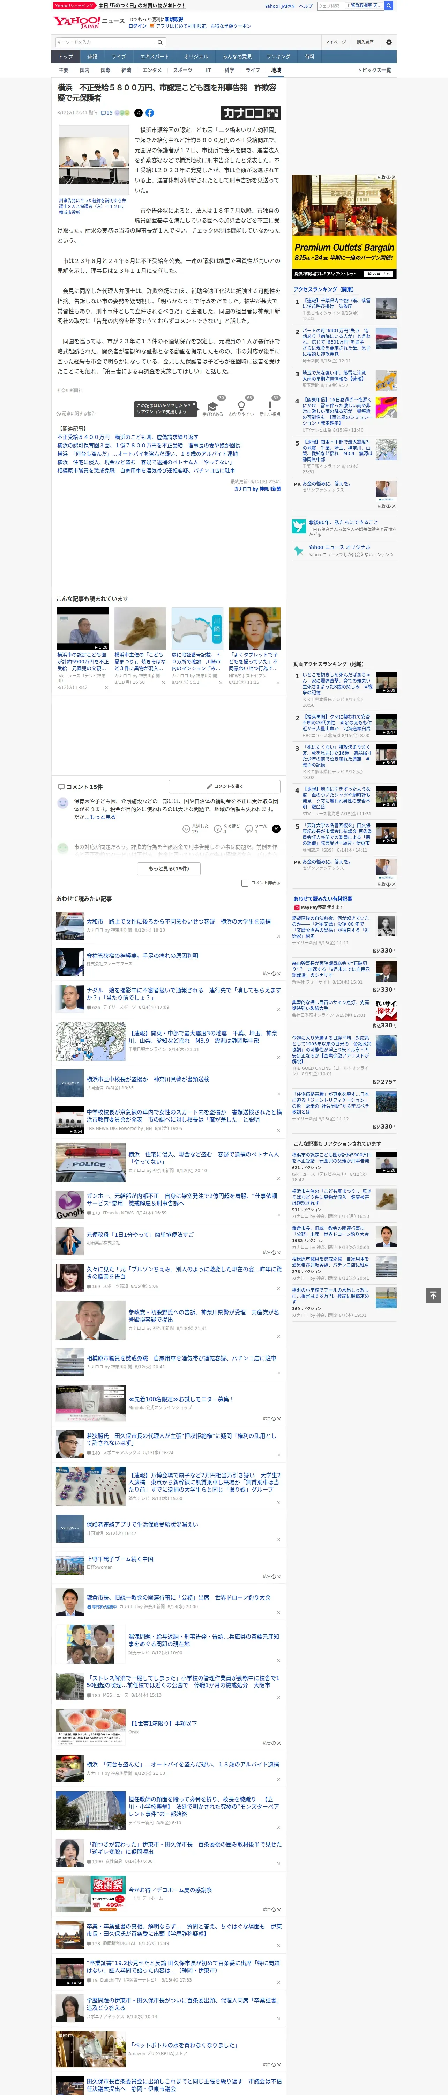Open the 国内 category
Image resolution: width=448 pixels, height=2095 pixels.
[84, 70]
